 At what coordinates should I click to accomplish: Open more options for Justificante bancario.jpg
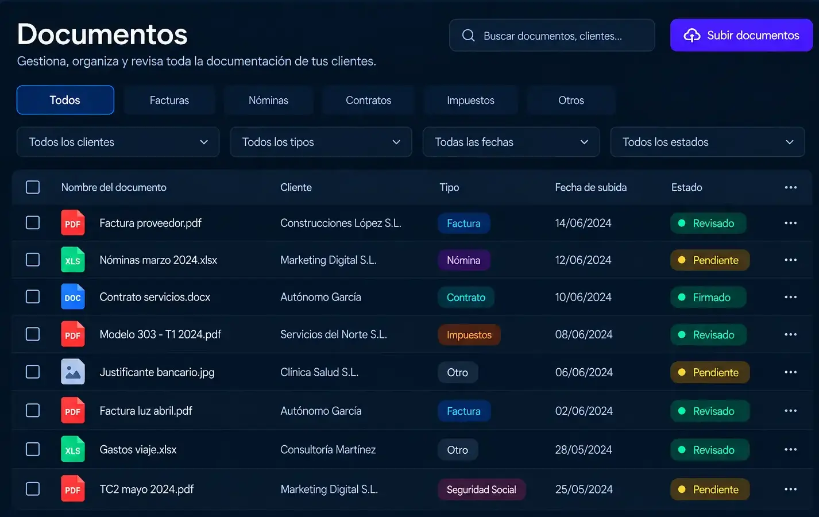pos(791,372)
